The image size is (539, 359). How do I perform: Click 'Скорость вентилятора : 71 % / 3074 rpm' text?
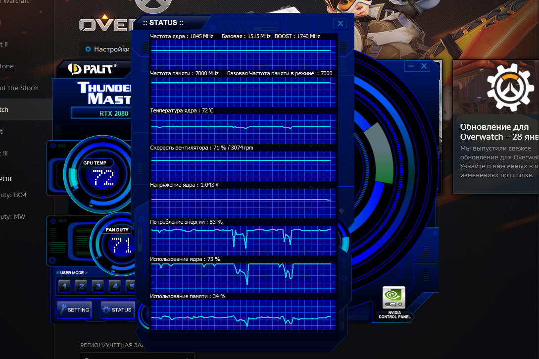click(x=201, y=148)
